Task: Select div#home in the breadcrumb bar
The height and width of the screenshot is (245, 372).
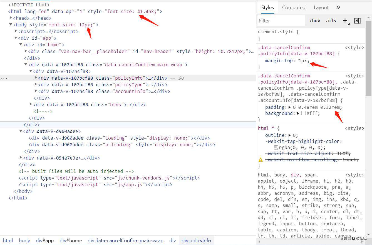Action: (71, 241)
